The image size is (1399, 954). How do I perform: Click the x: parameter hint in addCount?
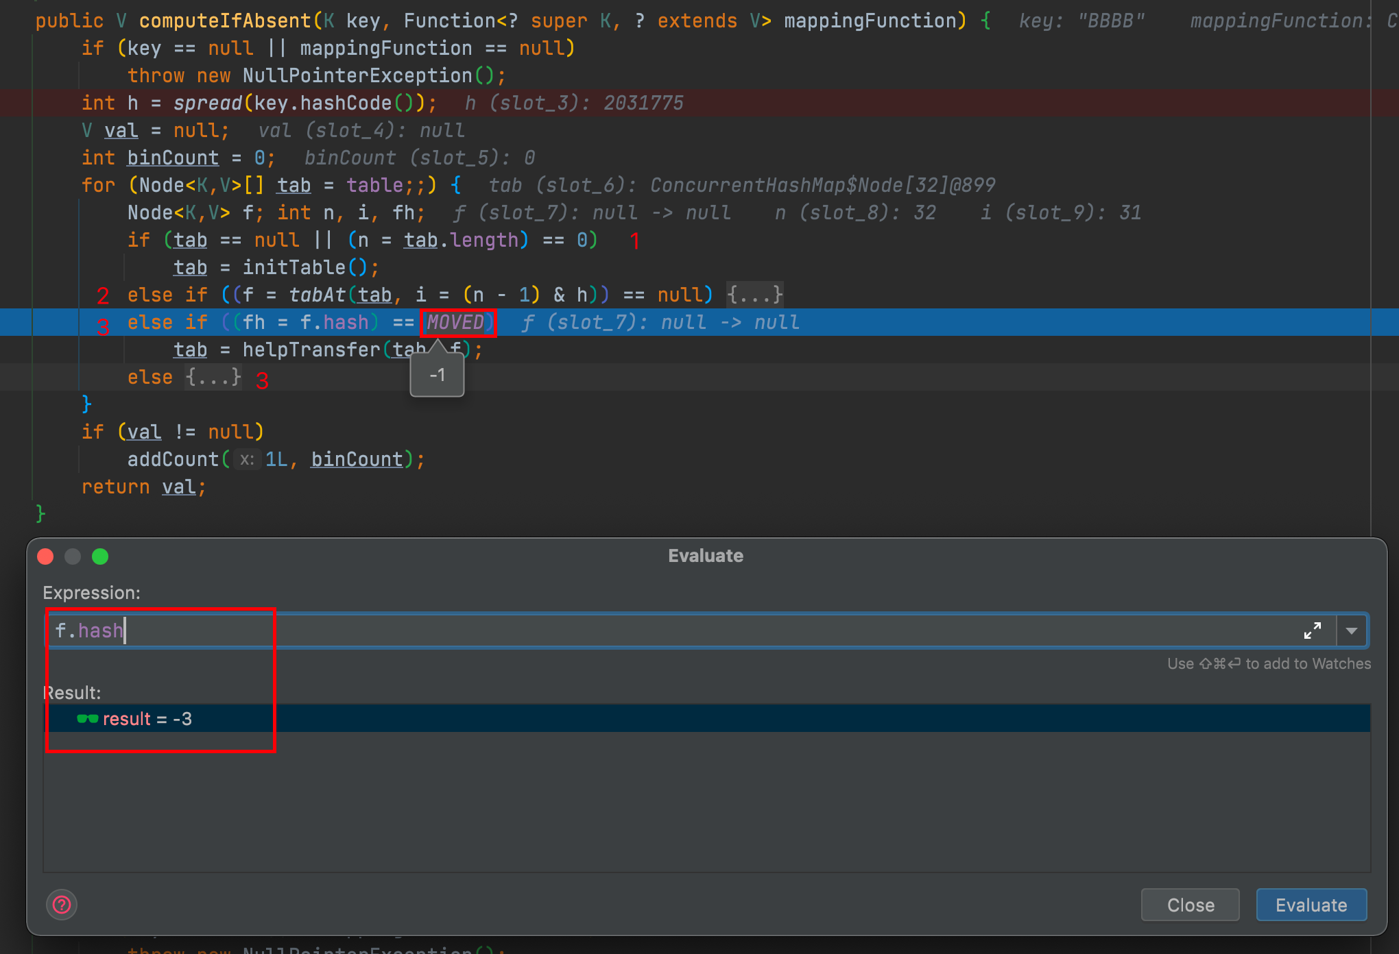[247, 459]
